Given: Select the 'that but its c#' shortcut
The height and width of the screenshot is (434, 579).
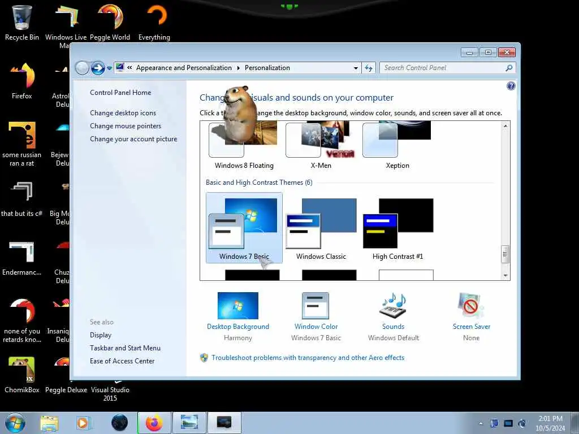Looking at the screenshot, I should 22,199.
